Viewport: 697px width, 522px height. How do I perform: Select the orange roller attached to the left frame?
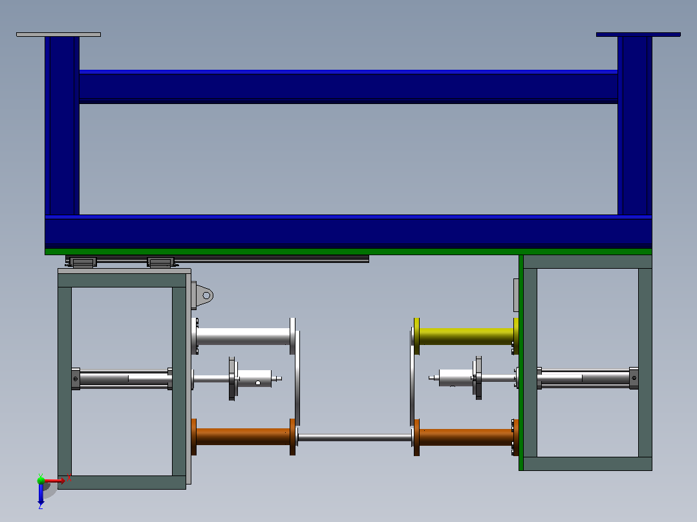coord(243,437)
